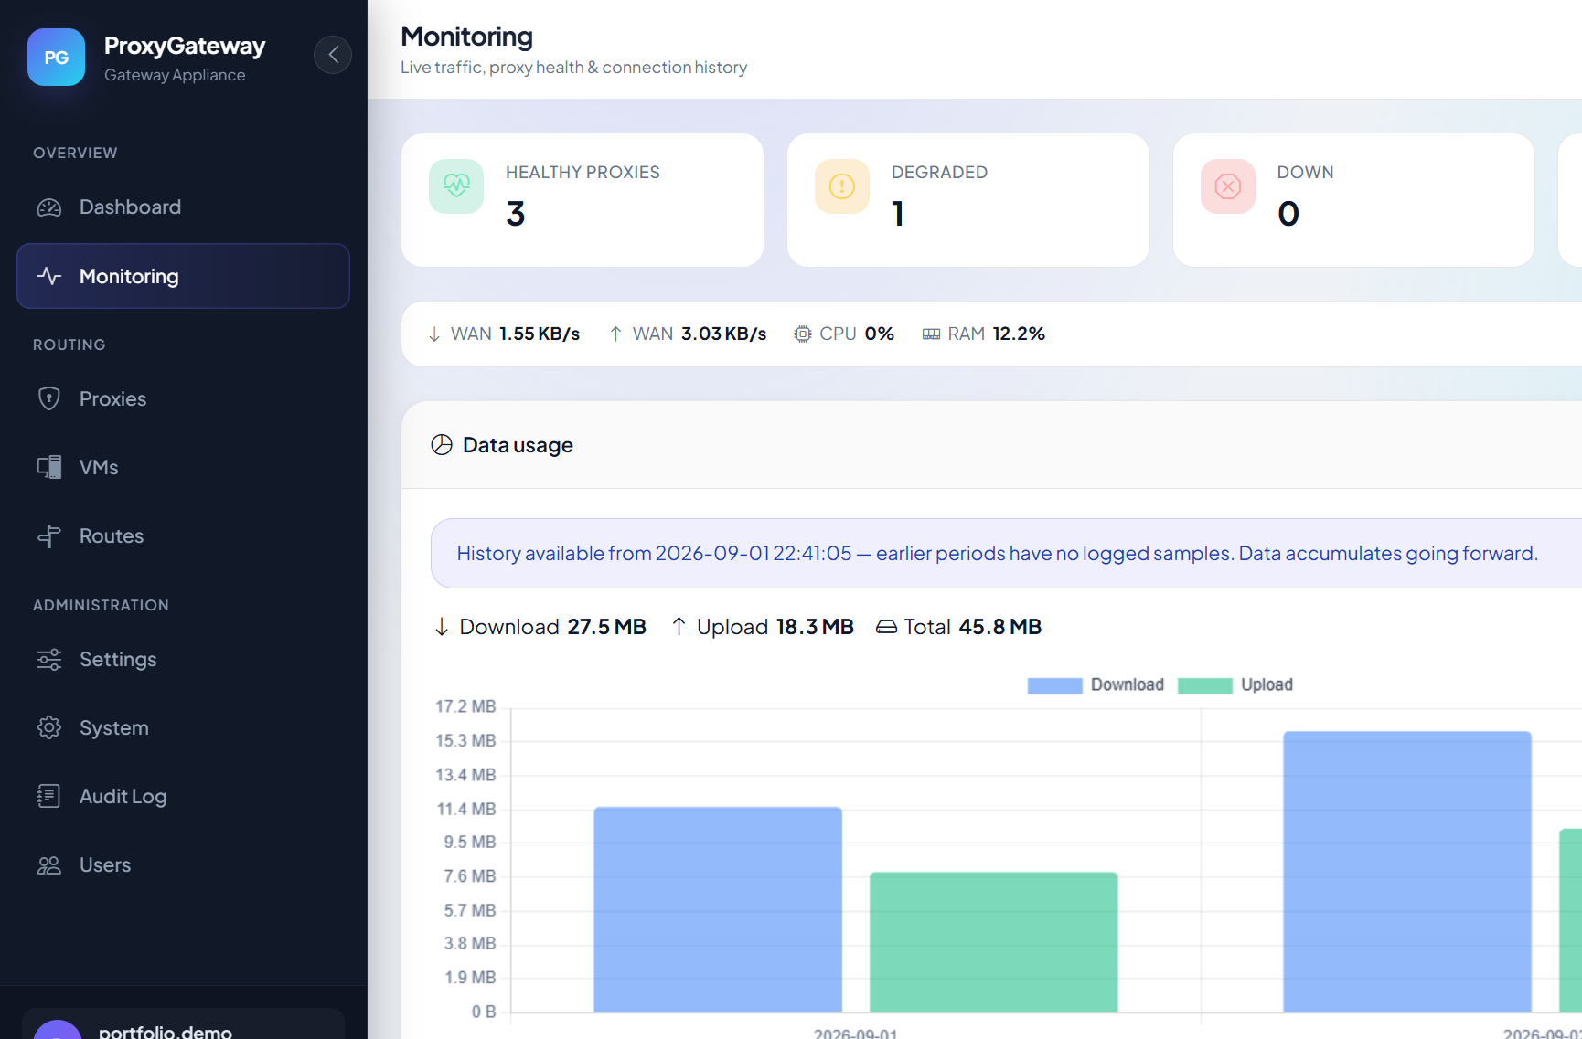Click the Data usage heading
1582x1039 pixels.
pyautogui.click(x=518, y=445)
